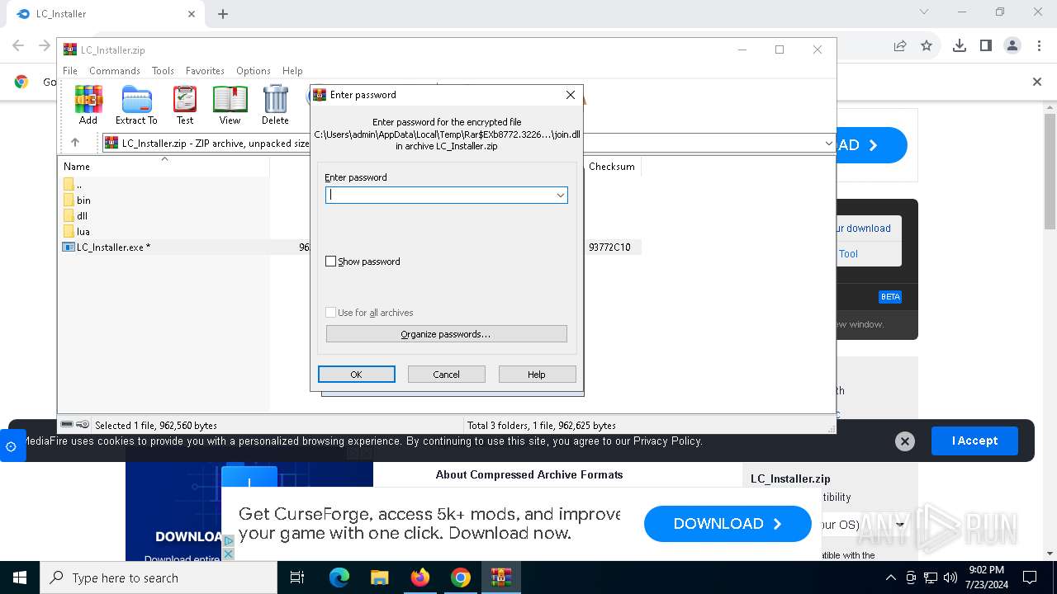Screen dimensions: 1057x594
Task: Click the Chrome share page icon
Action: pos(900,46)
